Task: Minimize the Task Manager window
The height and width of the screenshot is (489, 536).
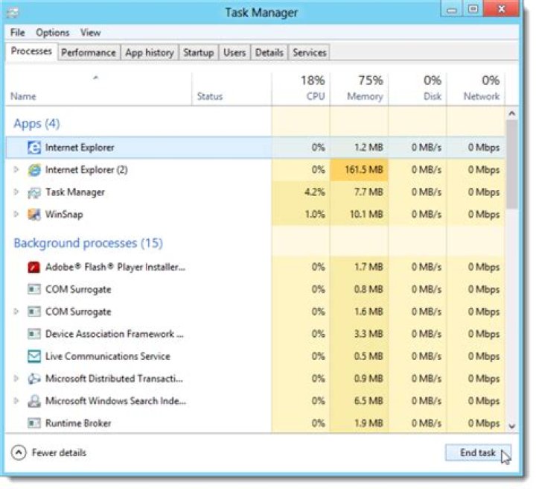Action: pyautogui.click(x=452, y=9)
